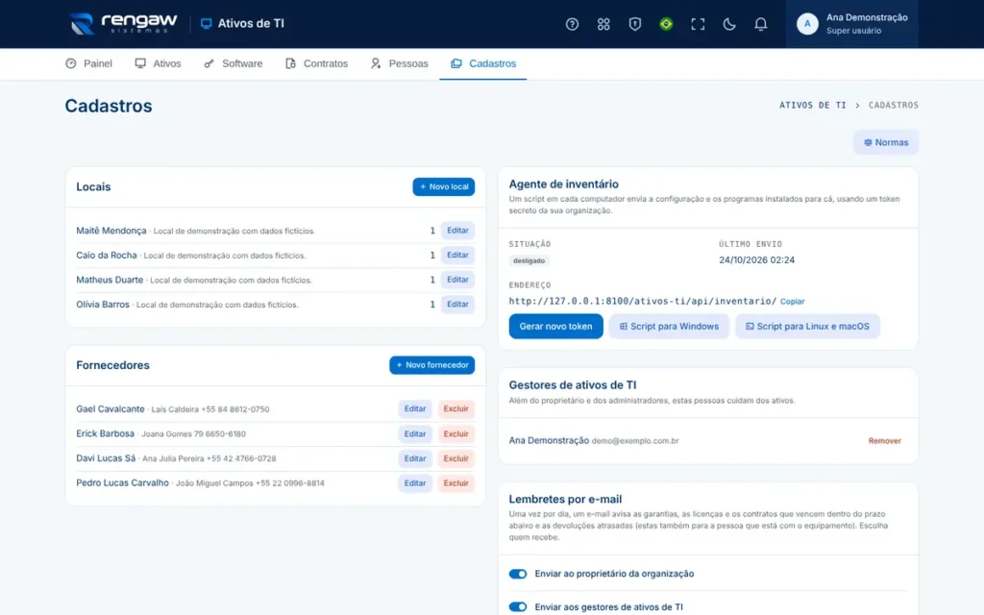Open the apps grid icon

[x=603, y=24]
